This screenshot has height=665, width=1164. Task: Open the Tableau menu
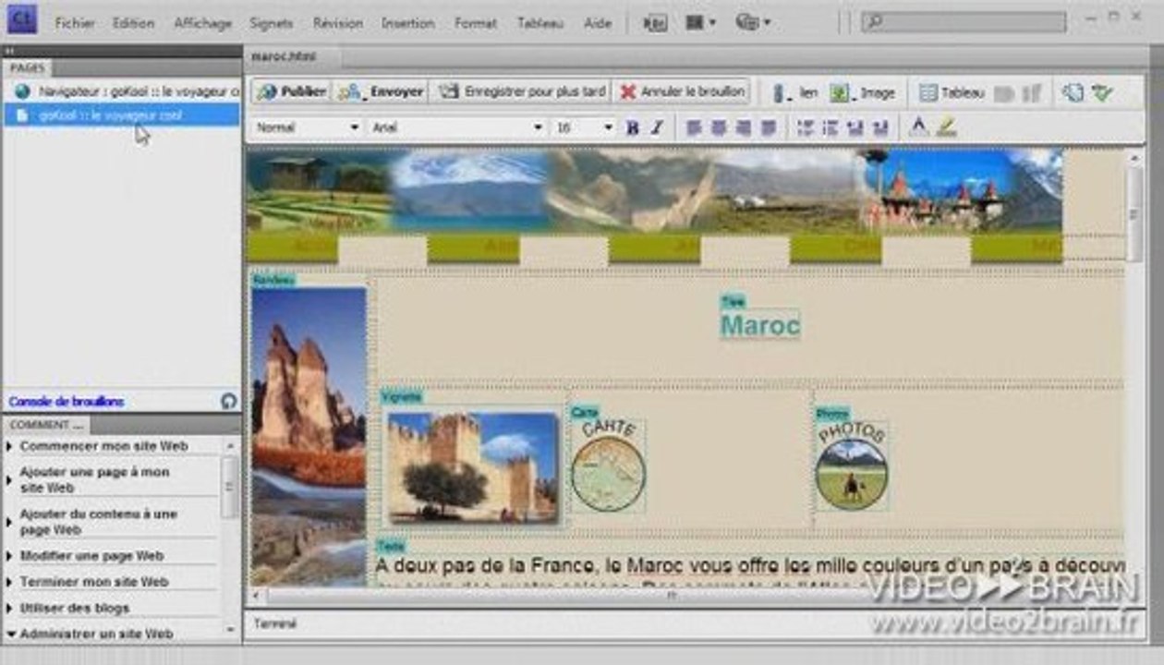pyautogui.click(x=540, y=23)
